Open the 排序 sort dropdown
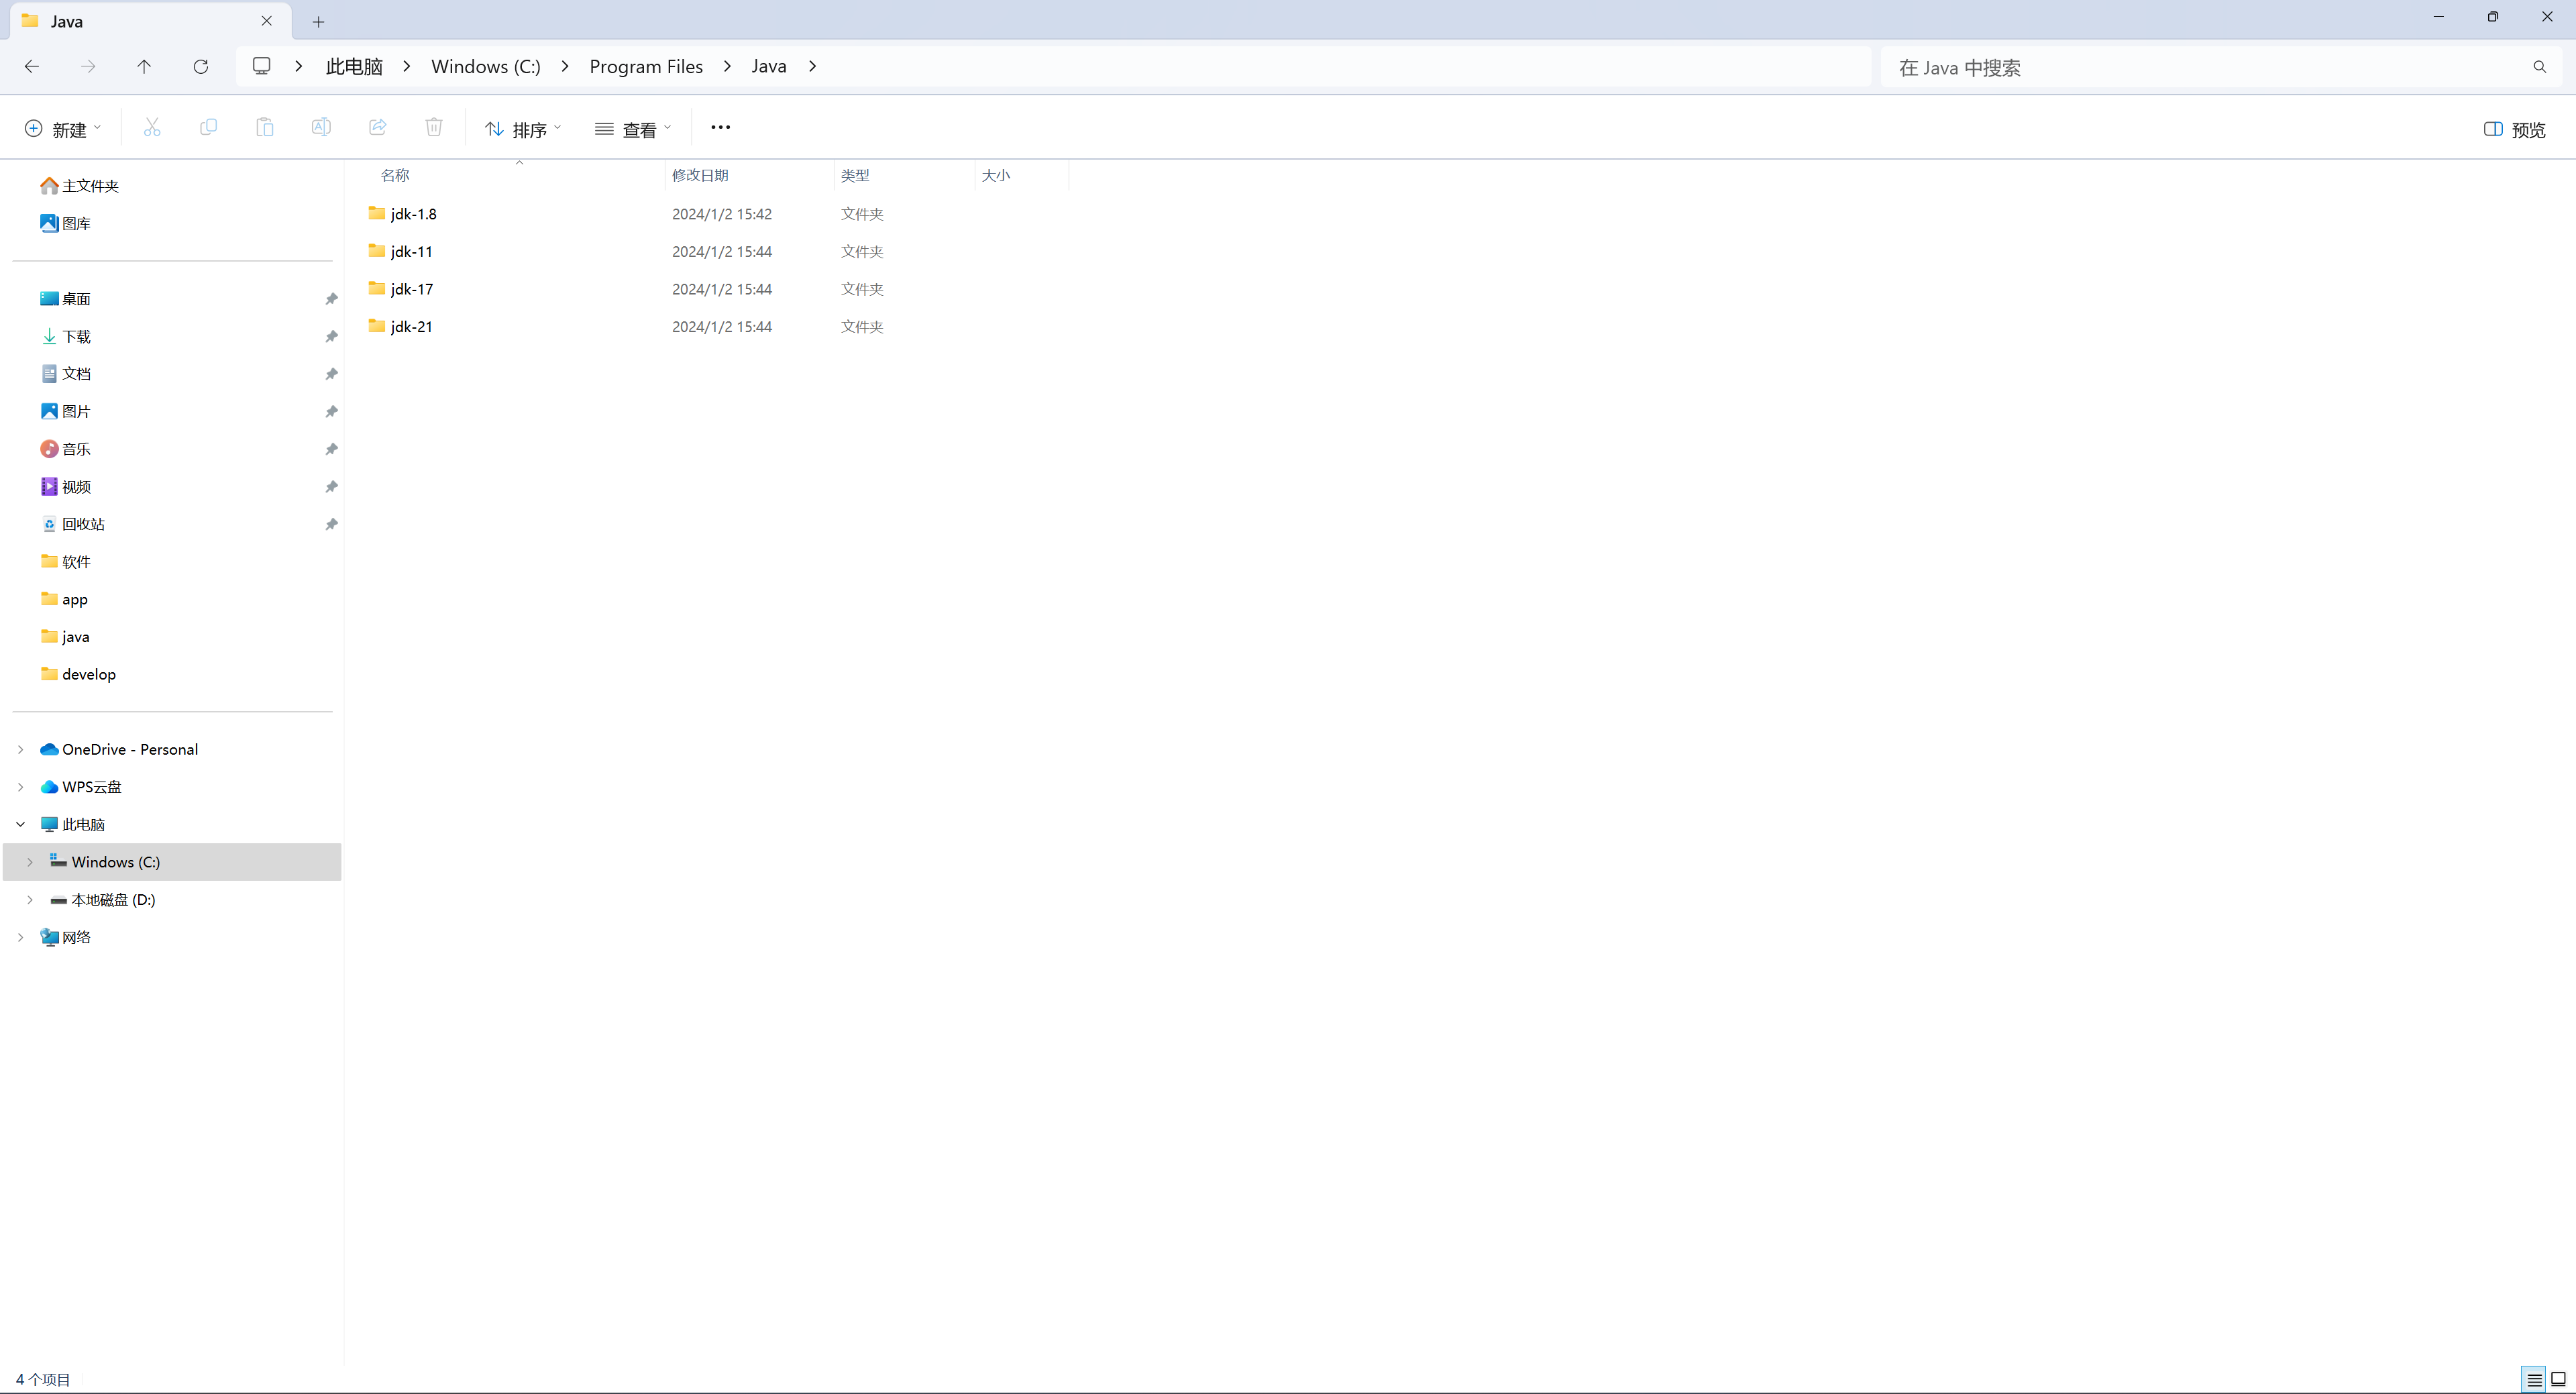2576x1394 pixels. click(524, 129)
